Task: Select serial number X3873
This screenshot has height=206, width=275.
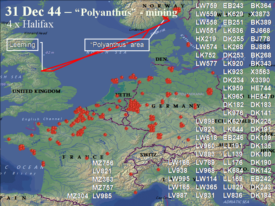Action: point(260,14)
